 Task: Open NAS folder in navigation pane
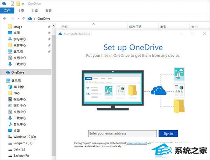(16, 93)
